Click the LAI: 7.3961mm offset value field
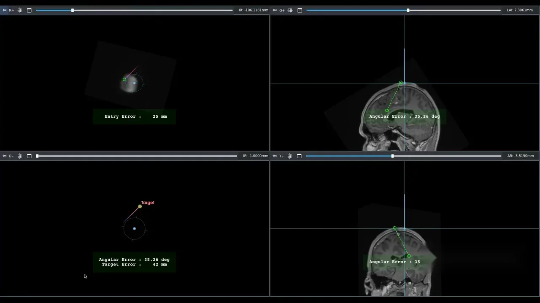Viewport: 540px width, 303px height. 520,10
